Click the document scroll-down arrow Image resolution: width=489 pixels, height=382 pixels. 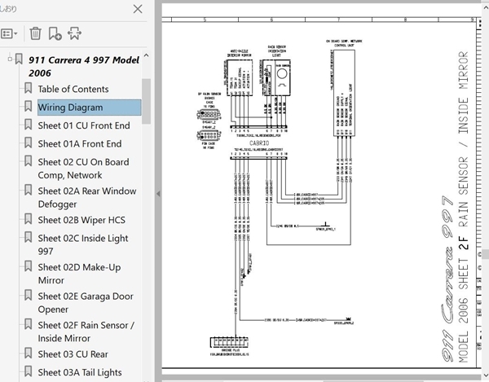tap(486, 375)
